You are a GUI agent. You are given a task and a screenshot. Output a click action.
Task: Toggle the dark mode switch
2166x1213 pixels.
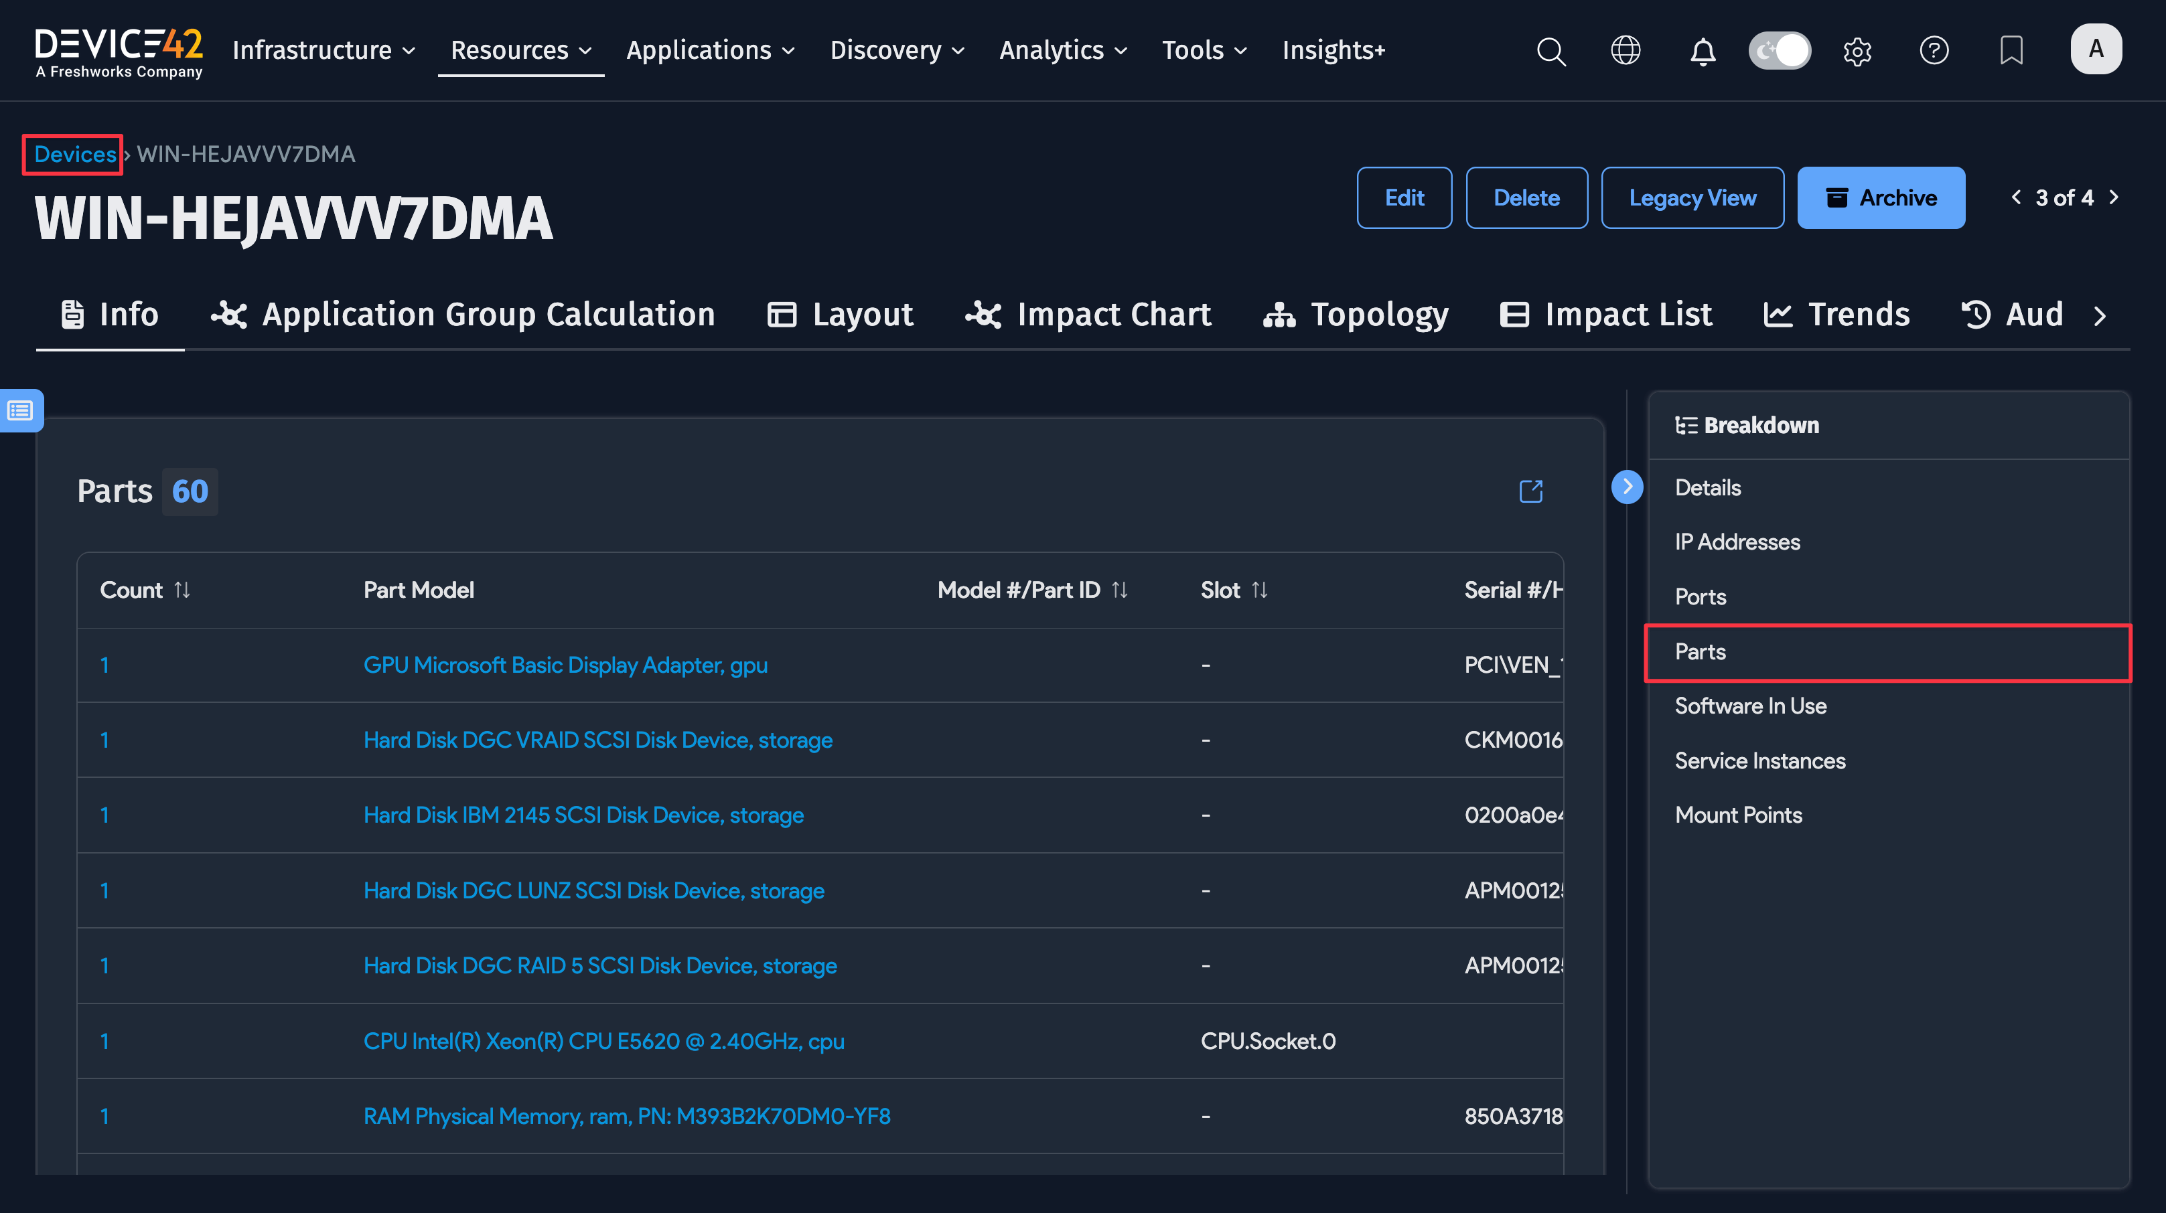point(1779,50)
